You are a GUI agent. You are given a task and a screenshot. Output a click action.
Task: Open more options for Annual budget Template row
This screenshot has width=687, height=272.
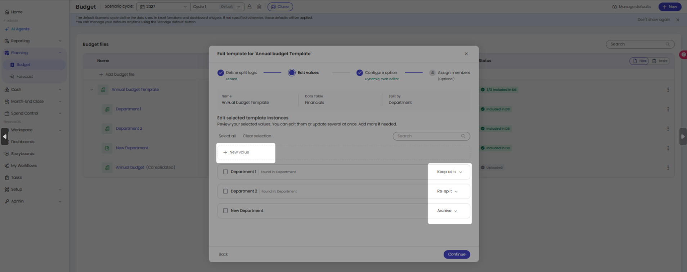(x=668, y=90)
